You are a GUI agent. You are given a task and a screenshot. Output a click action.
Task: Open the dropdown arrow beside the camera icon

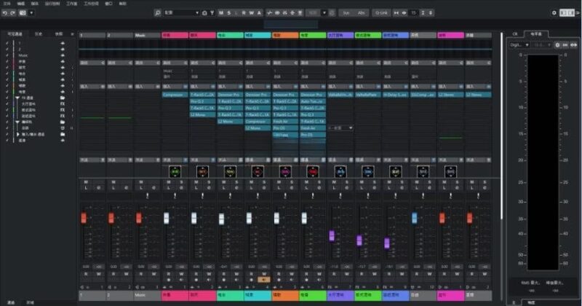pyautogui.click(x=31, y=12)
